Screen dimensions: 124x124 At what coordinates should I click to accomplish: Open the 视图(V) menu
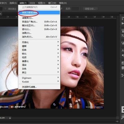click(42, 3)
